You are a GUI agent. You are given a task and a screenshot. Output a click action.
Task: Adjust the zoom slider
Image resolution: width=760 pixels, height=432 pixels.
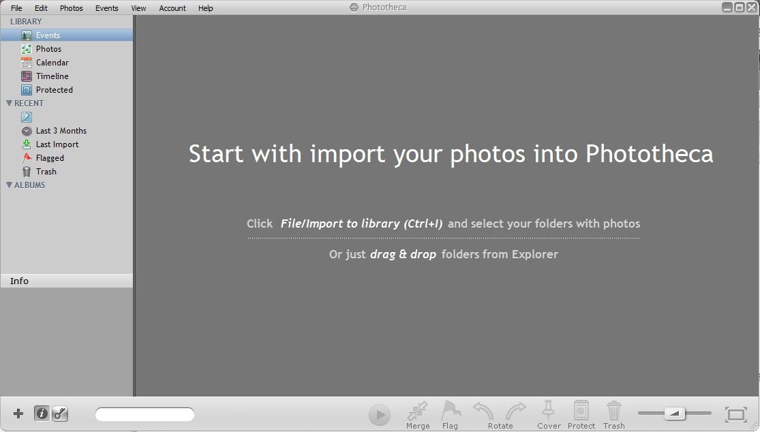[673, 413]
